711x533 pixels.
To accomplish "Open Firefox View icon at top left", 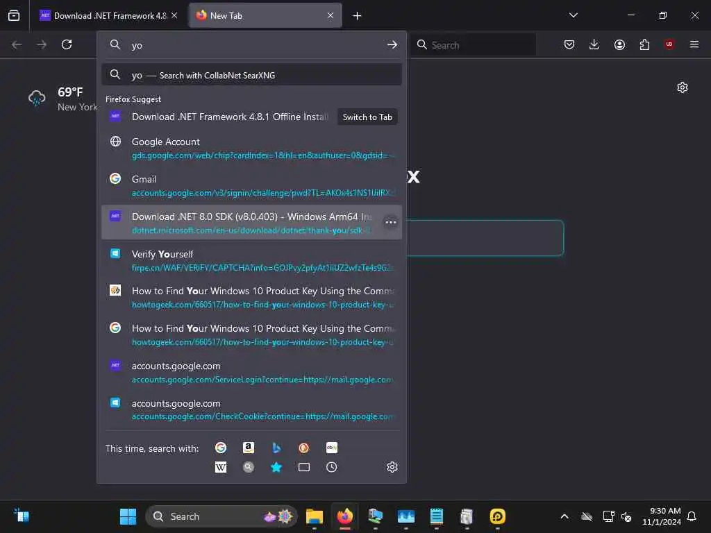I will 14,15.
